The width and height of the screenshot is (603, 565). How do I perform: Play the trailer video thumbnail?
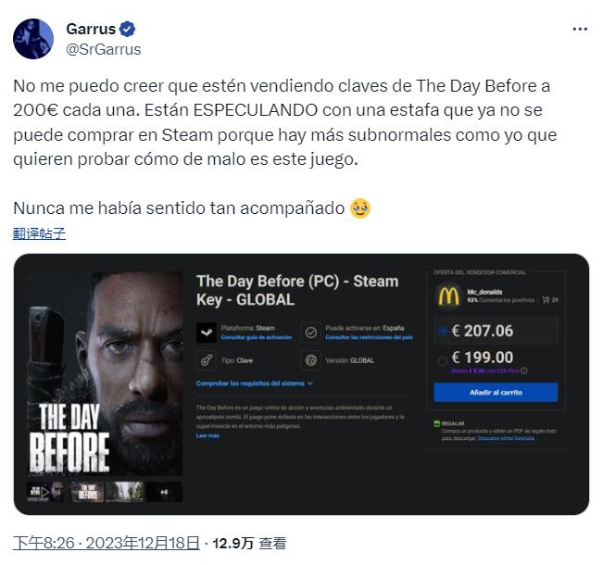[45, 492]
